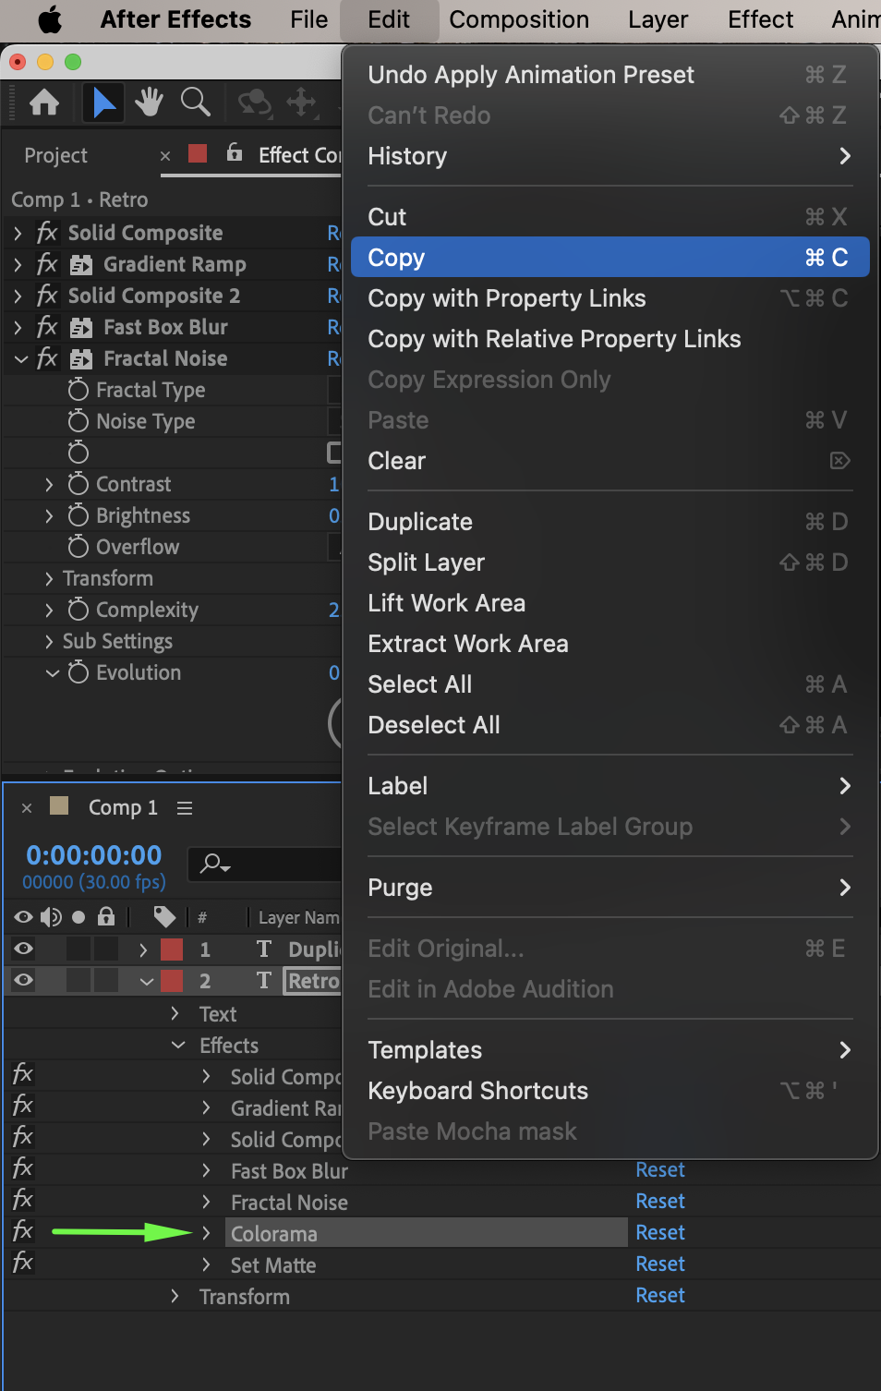881x1391 pixels.
Task: Toggle Brightness stopwatch
Action: point(78,515)
